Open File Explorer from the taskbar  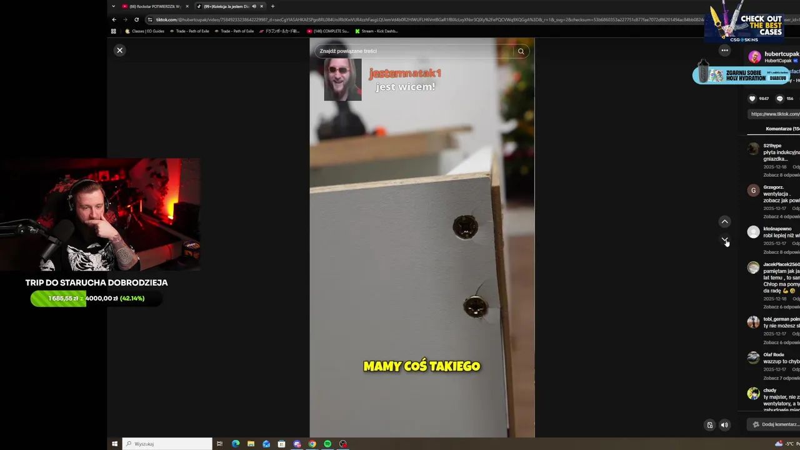(x=251, y=444)
